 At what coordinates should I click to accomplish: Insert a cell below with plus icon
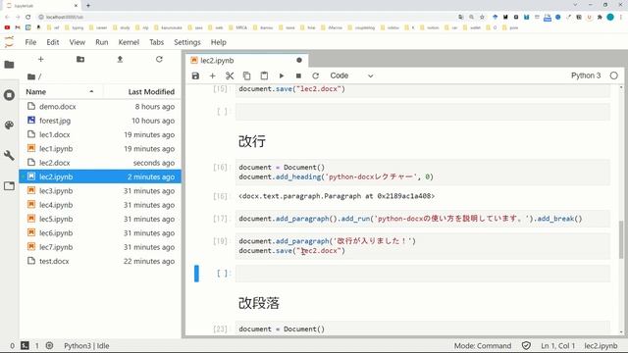(212, 76)
